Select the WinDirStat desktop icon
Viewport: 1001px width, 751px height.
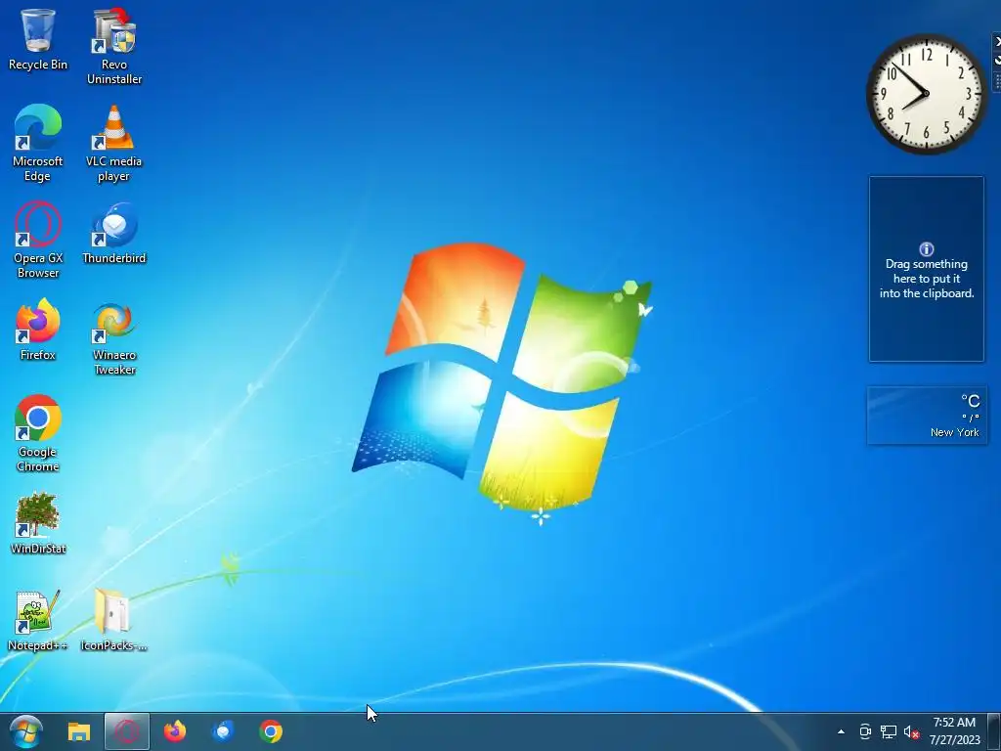pos(38,522)
